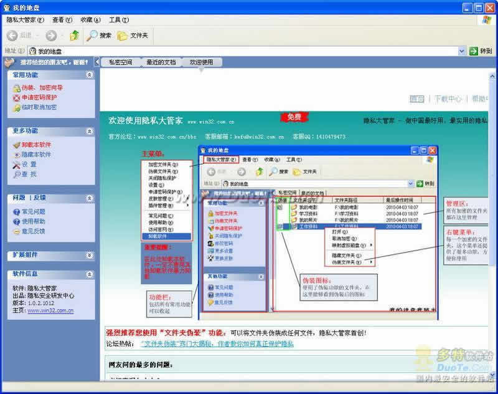Click the red 免费 badge
498x394 pixels.
tap(294, 117)
